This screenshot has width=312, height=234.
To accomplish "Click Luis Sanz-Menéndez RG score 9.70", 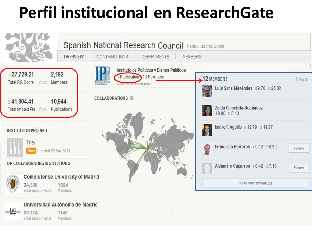I will [x=261, y=88].
